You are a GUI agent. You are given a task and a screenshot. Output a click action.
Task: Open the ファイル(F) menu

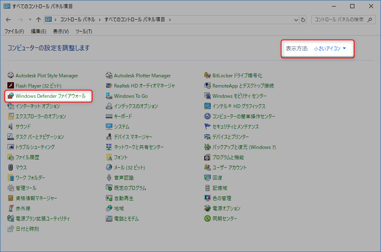click(14, 31)
